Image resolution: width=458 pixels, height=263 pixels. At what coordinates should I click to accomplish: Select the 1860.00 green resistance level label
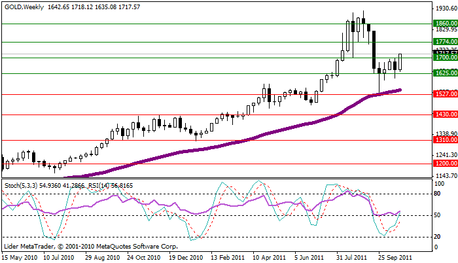pyautogui.click(x=445, y=23)
